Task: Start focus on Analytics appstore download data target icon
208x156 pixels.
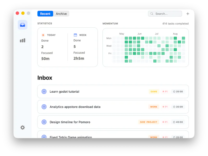Action: pyautogui.click(x=44, y=107)
